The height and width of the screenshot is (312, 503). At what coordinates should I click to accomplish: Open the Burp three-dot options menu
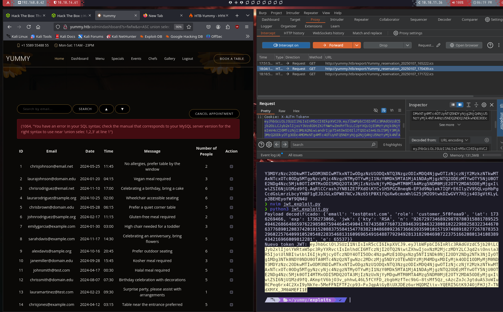(x=499, y=45)
